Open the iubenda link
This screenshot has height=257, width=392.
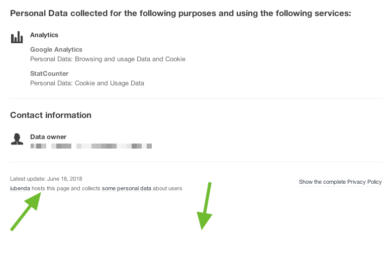click(x=20, y=188)
